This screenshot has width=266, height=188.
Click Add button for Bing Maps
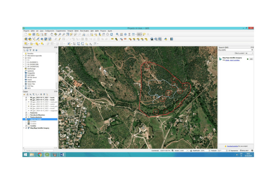pyautogui.click(x=251, y=59)
